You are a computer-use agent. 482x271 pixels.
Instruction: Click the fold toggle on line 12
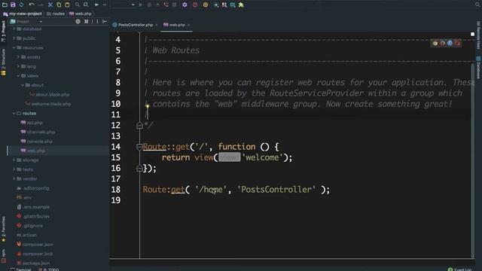[x=139, y=126]
